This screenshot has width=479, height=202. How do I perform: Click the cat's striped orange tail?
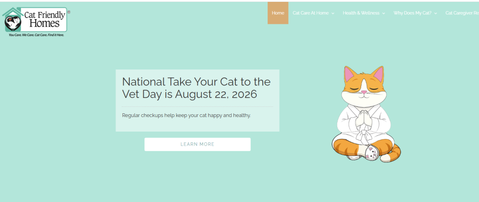(x=392, y=154)
